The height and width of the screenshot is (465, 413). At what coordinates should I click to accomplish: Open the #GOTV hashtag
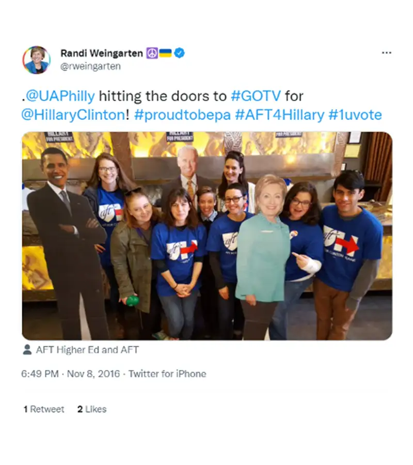pyautogui.click(x=256, y=96)
